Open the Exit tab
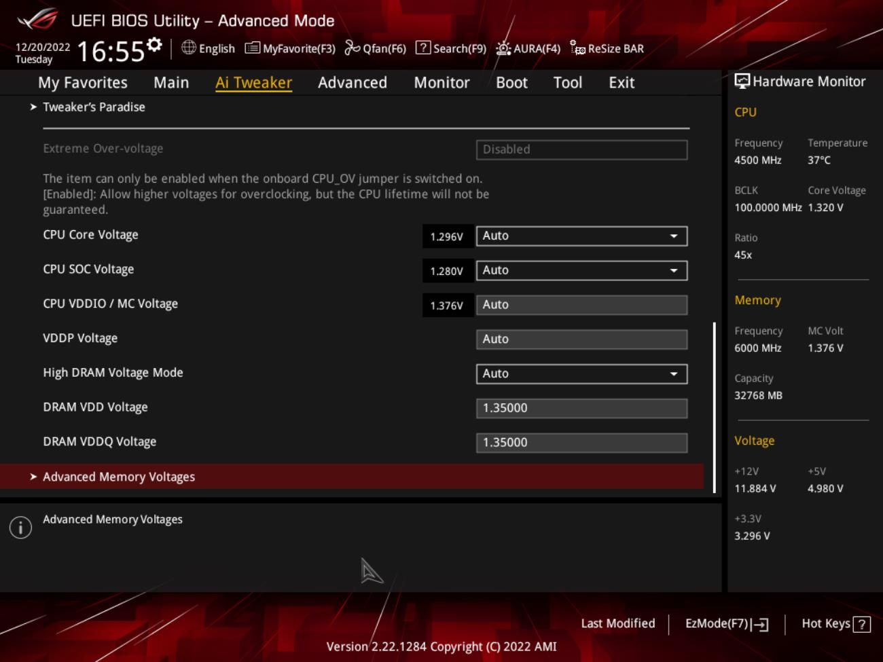 [621, 83]
